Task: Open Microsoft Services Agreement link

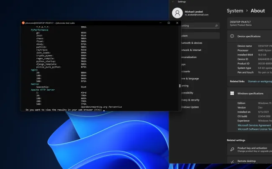Action: click(254, 125)
